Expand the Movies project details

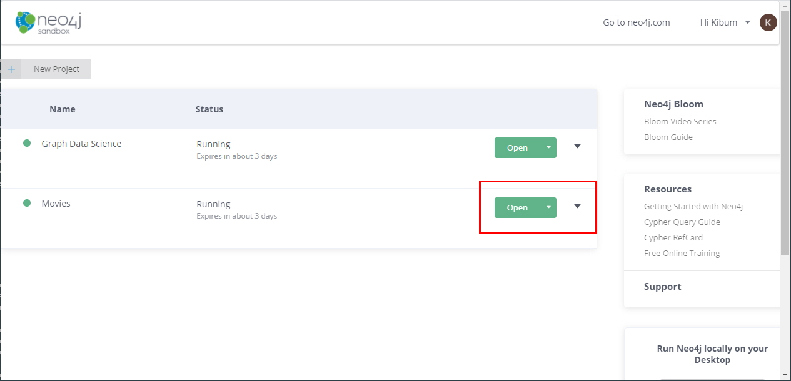(x=577, y=206)
